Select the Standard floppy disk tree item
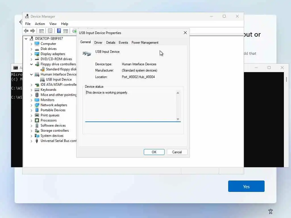Viewport: 291px width, 218px height. [61, 69]
